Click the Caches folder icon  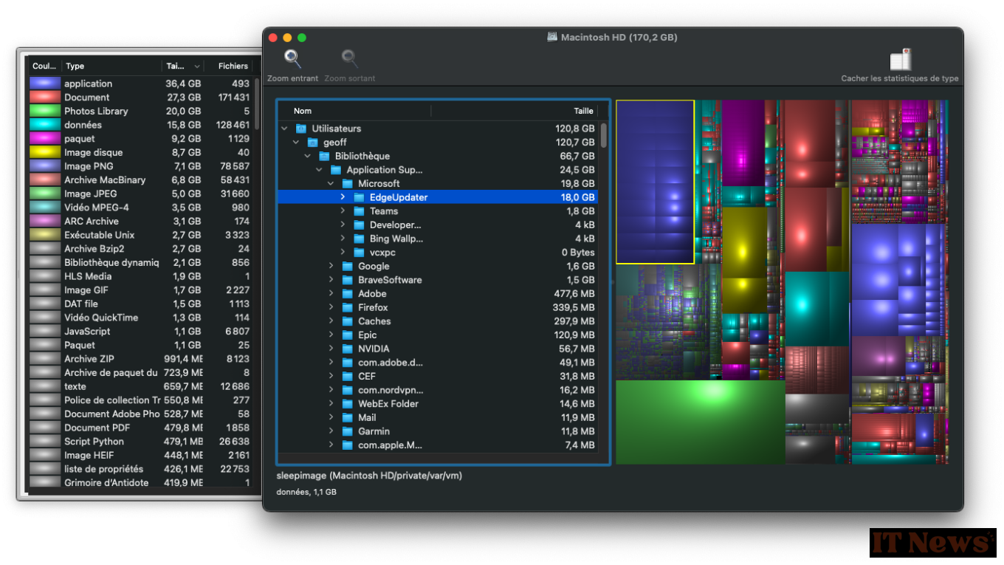click(347, 321)
